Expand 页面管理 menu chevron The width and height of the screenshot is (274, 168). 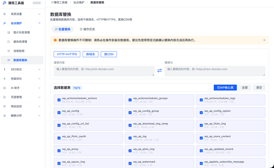(x=39, y=97)
